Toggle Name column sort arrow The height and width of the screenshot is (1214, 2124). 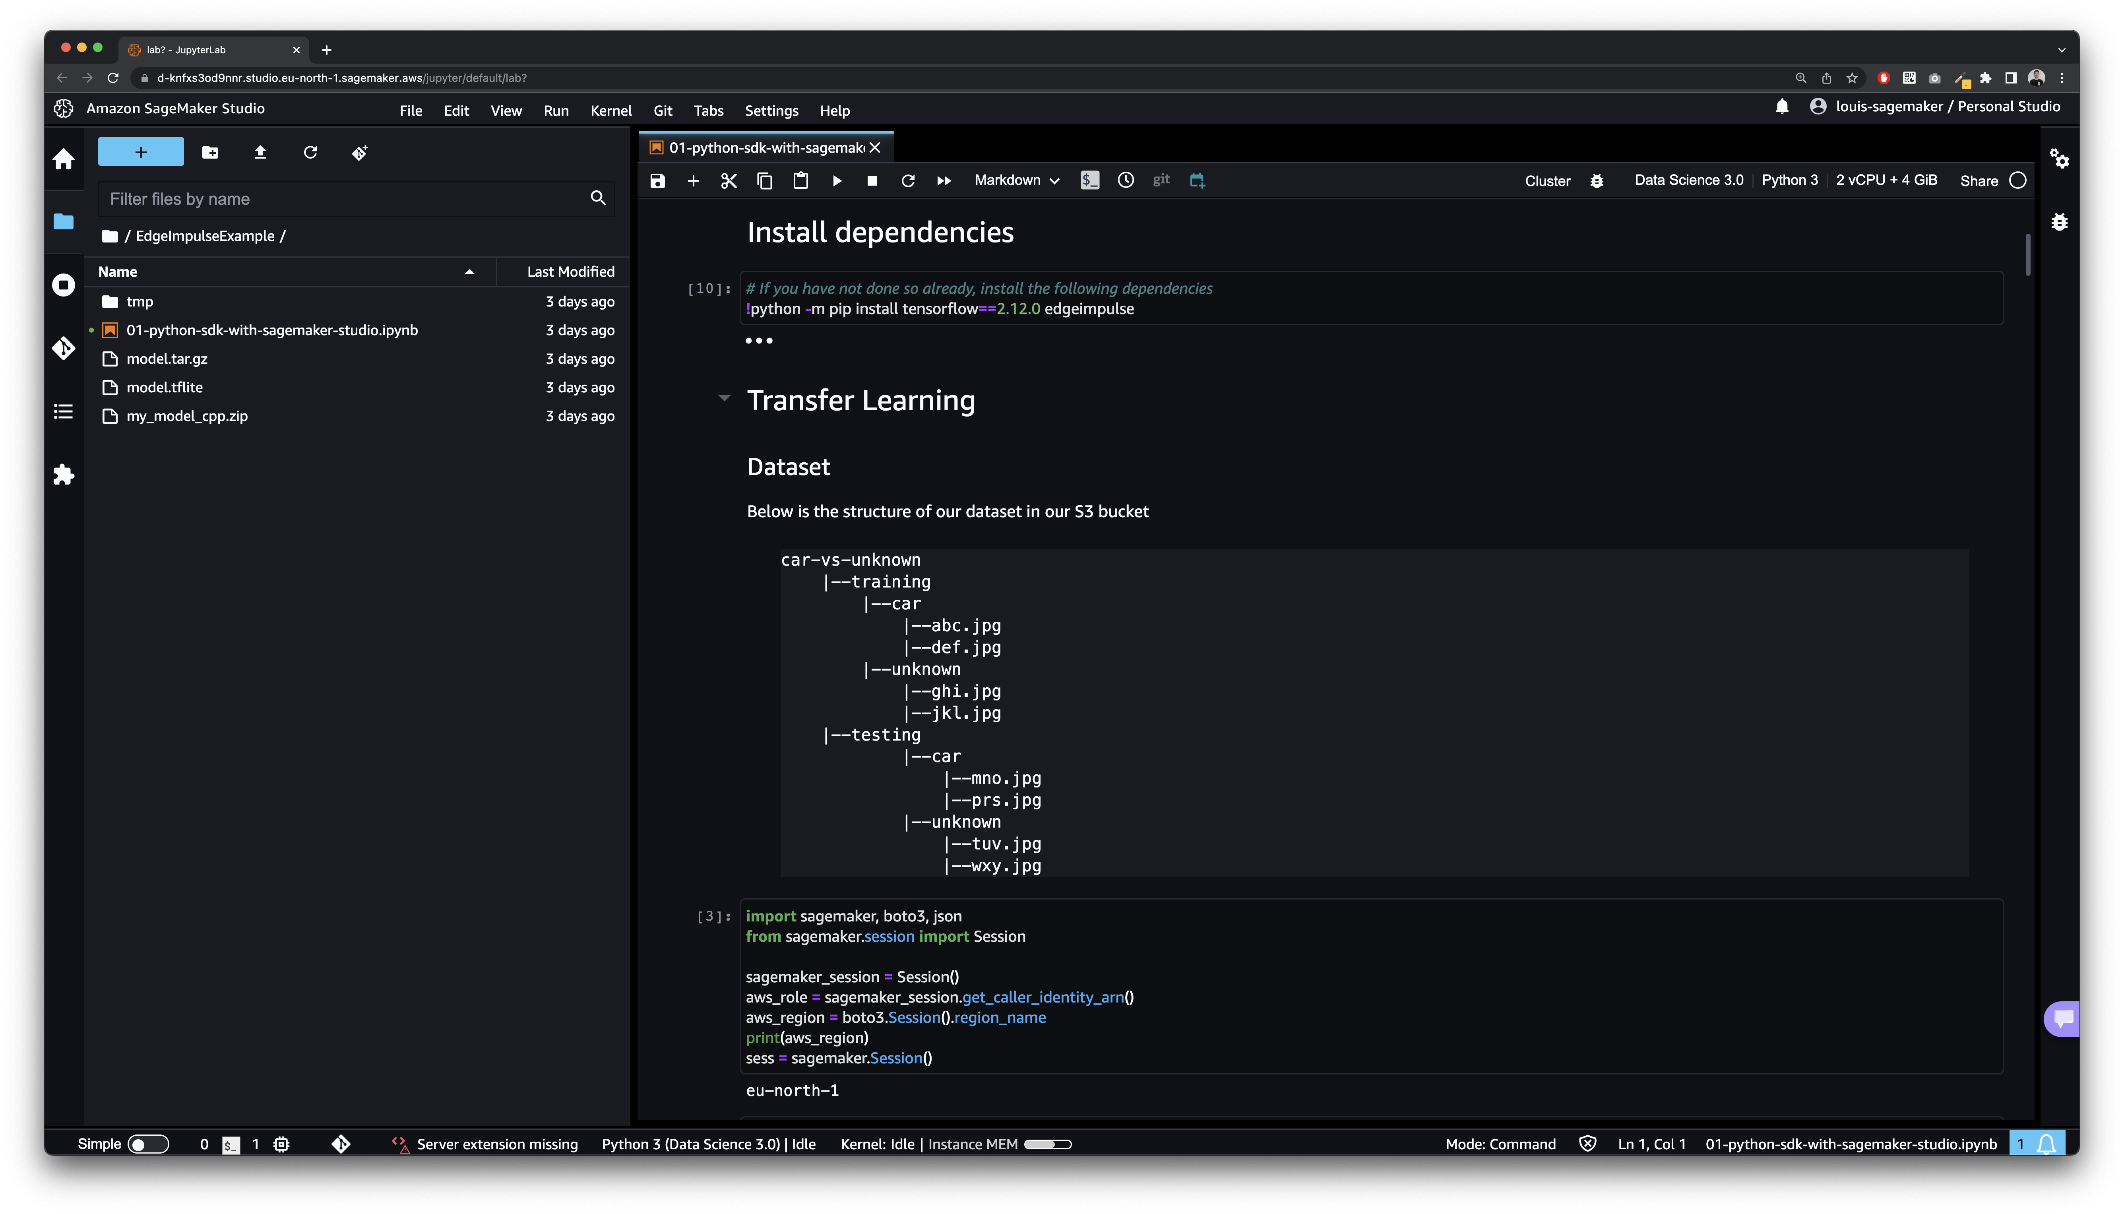(469, 272)
